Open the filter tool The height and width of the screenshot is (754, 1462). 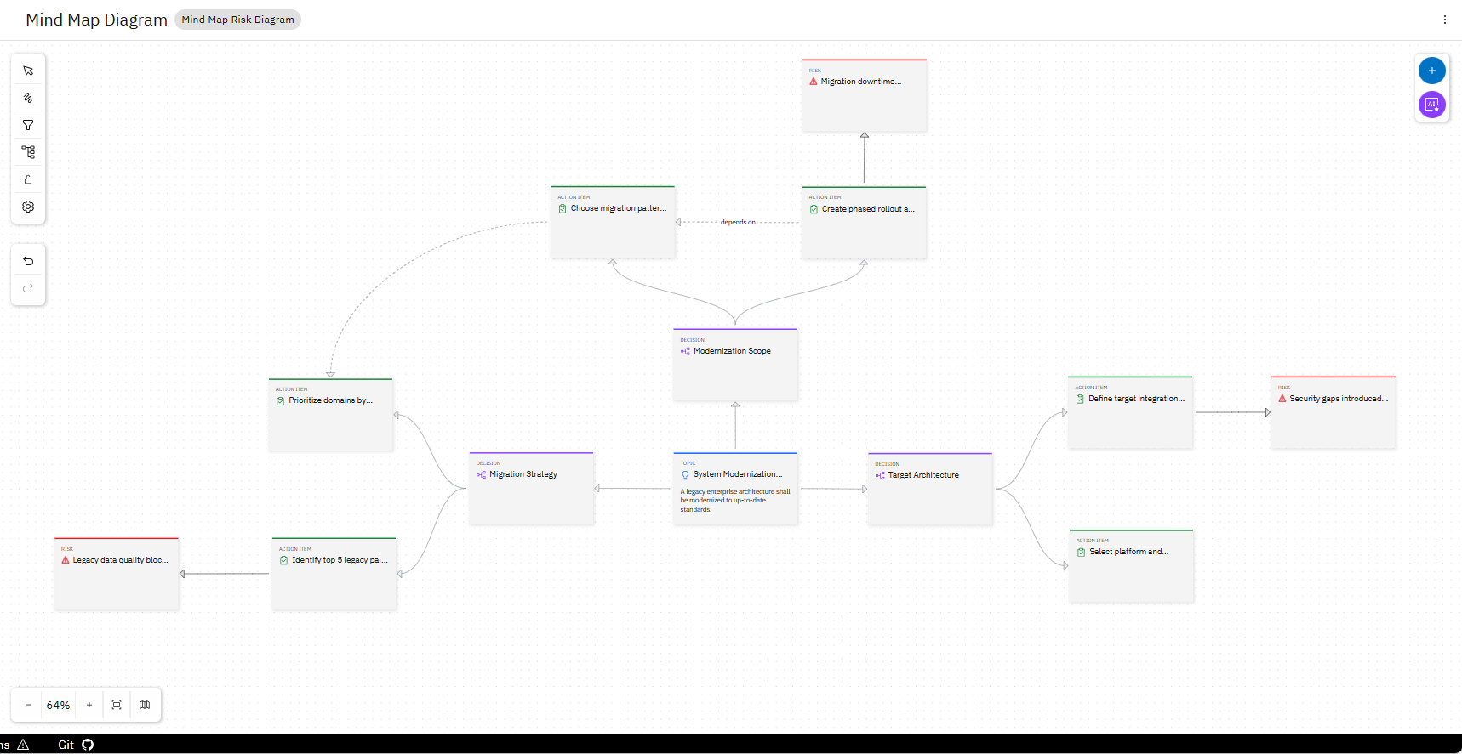28,125
